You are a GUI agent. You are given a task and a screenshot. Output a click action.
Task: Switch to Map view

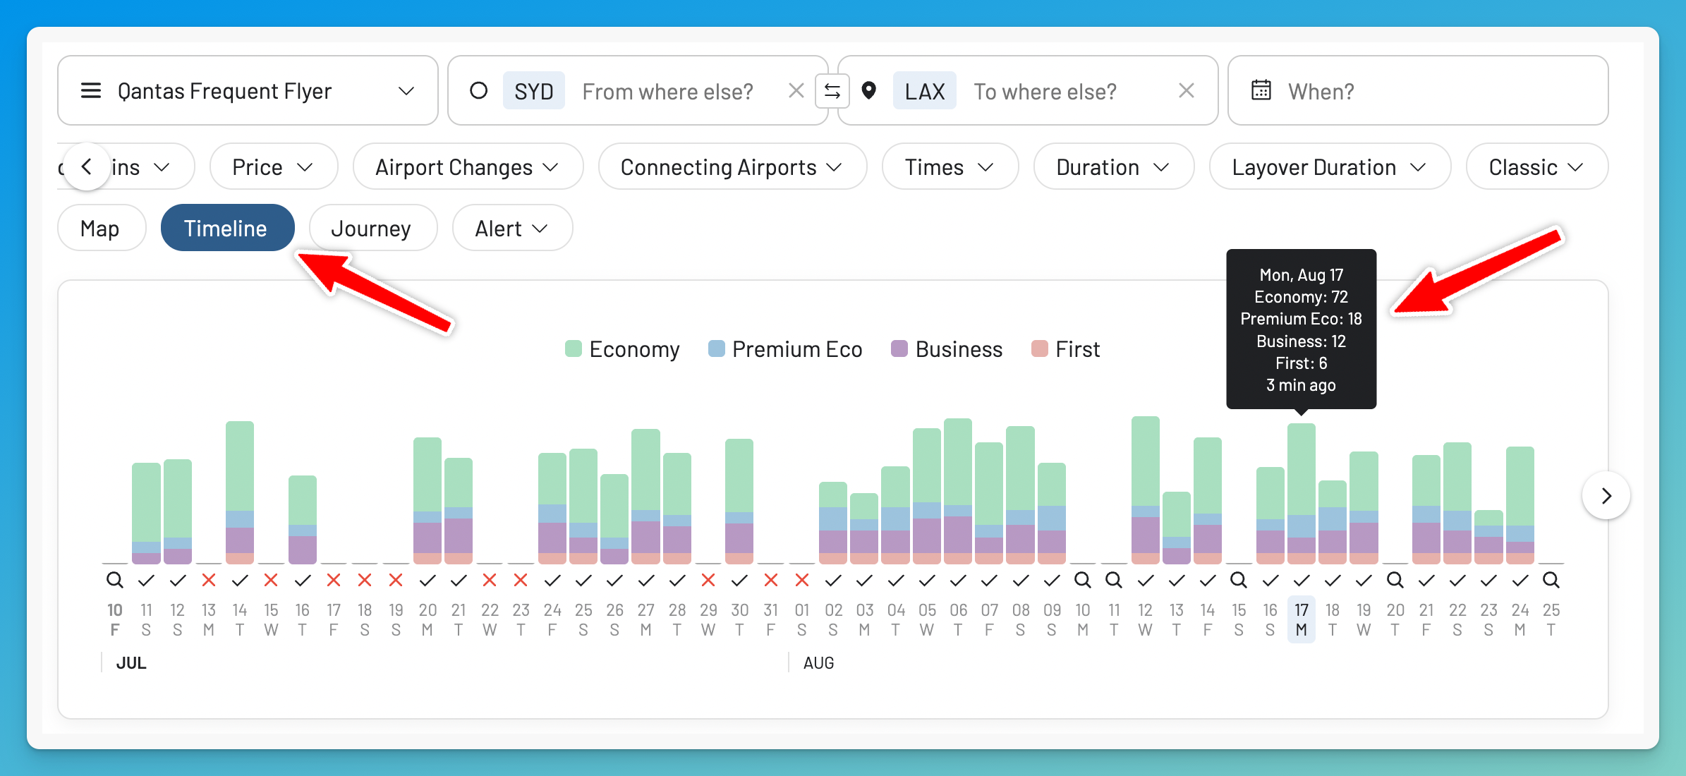[102, 229]
